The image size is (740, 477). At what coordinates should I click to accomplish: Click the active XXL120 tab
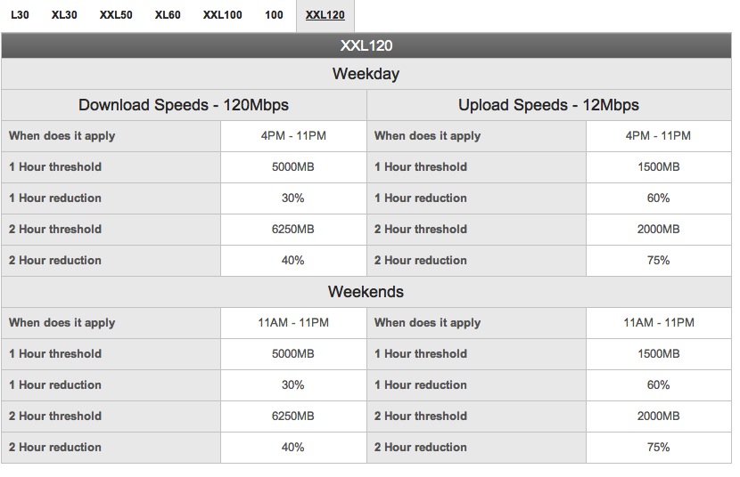(325, 15)
